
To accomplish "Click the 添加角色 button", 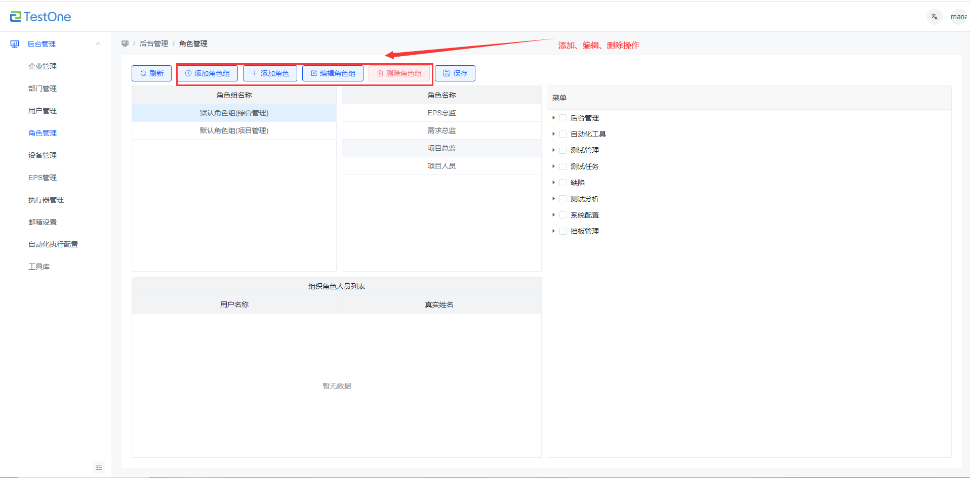I will point(270,73).
